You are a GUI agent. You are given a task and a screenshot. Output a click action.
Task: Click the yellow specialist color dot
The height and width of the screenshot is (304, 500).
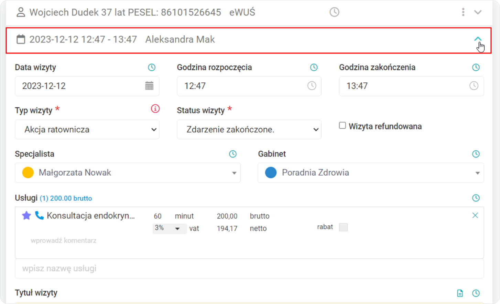(x=28, y=173)
